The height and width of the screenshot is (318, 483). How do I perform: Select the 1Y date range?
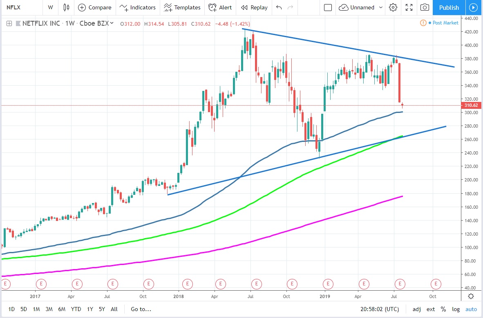click(90, 309)
